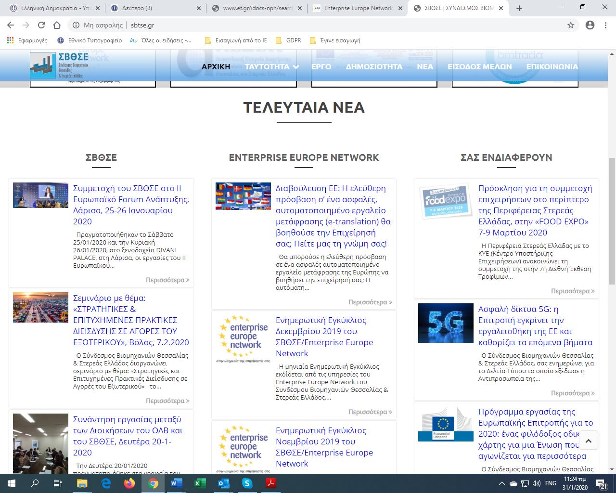Open article about II Ευρωπαϊκό Forum Ανάπτυξης
This screenshot has width=616, height=493.
(131, 205)
